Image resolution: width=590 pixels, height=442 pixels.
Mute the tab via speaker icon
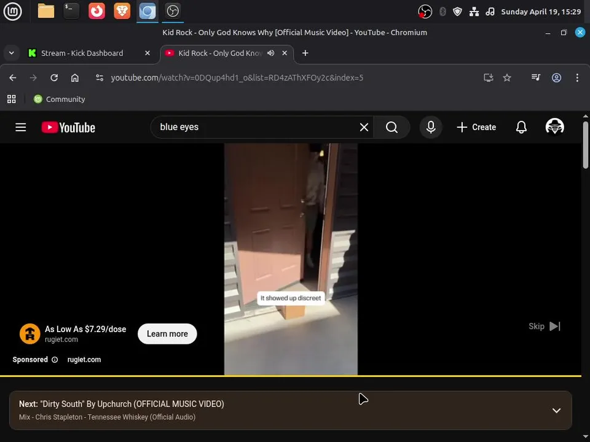click(271, 53)
